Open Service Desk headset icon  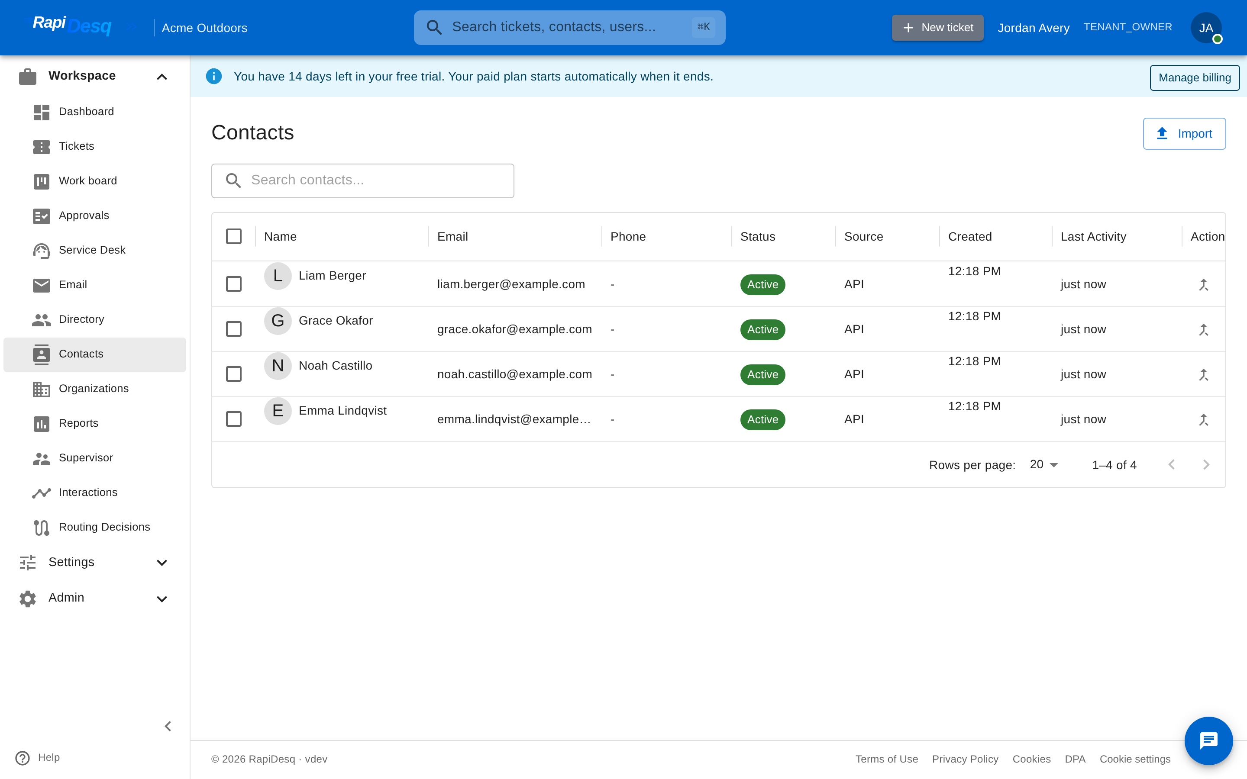(41, 251)
